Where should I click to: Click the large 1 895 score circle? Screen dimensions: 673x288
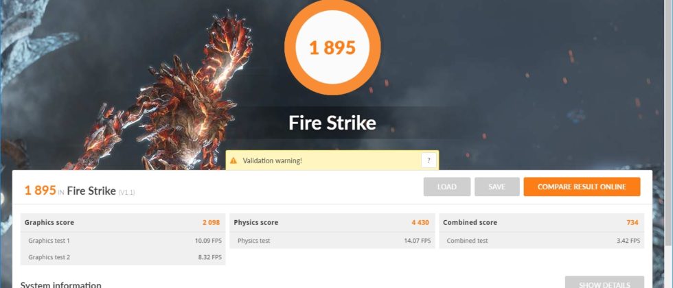(x=332, y=47)
